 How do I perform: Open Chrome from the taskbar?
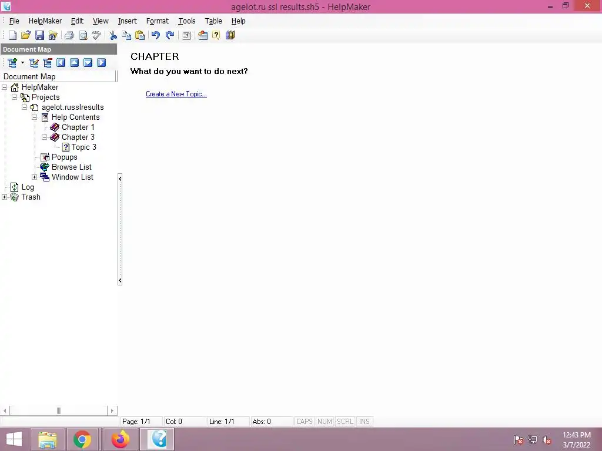click(82, 439)
